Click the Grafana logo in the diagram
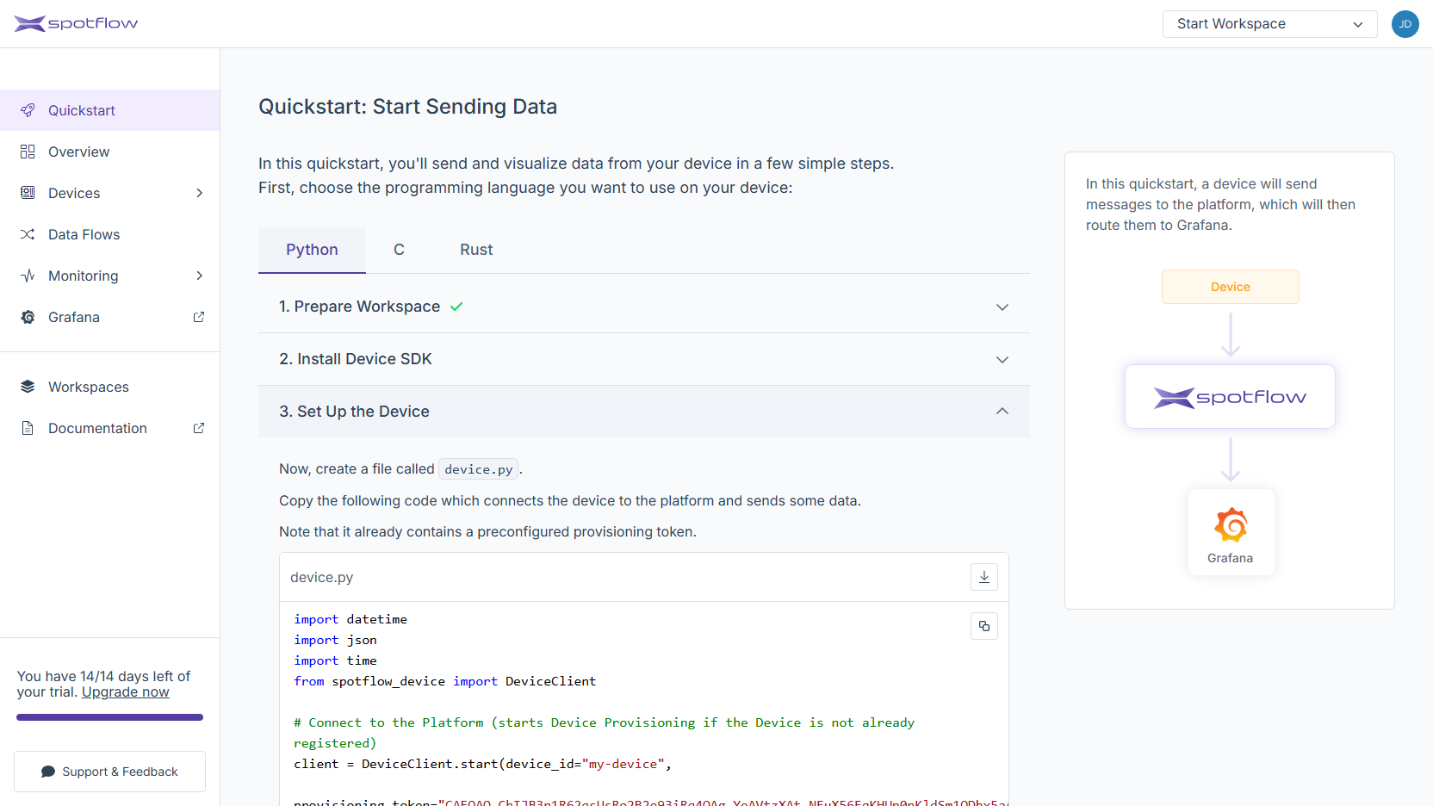This screenshot has width=1433, height=806. (1231, 524)
